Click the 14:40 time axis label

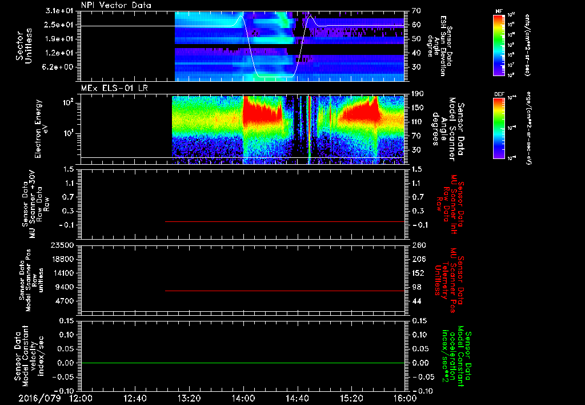tap(297, 398)
